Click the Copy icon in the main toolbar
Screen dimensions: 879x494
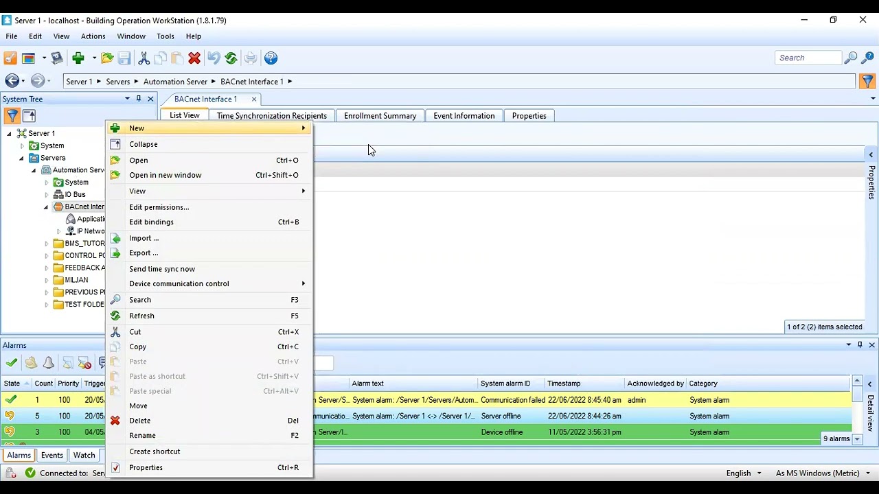click(x=161, y=58)
